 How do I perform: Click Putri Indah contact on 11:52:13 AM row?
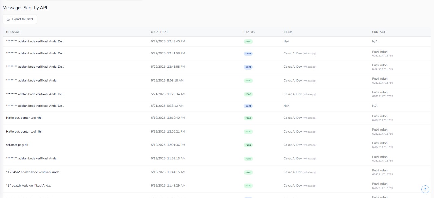tap(379, 157)
